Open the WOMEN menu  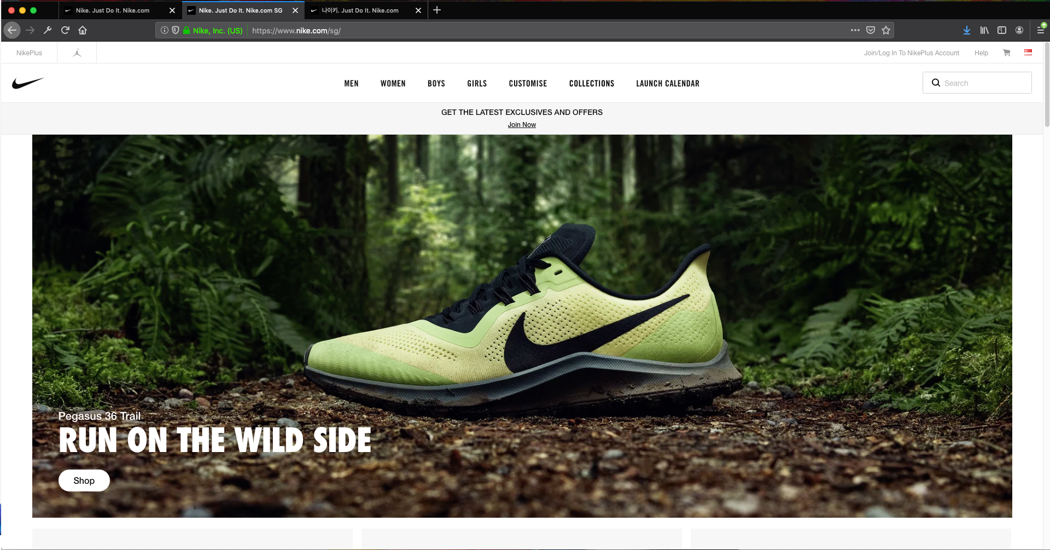coord(393,83)
